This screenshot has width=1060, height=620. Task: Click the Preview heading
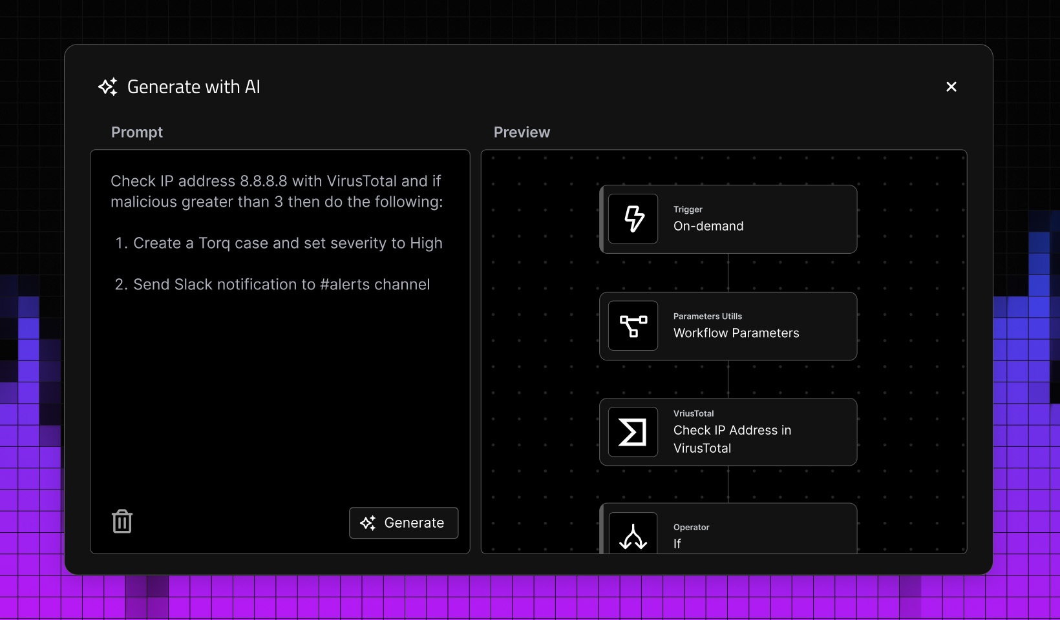(522, 132)
